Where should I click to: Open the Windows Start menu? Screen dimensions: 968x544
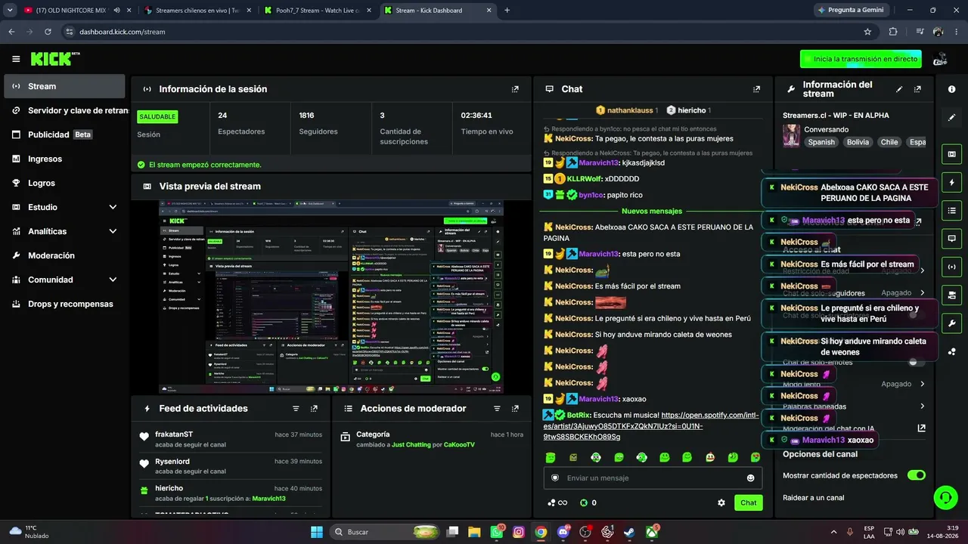pyautogui.click(x=317, y=532)
